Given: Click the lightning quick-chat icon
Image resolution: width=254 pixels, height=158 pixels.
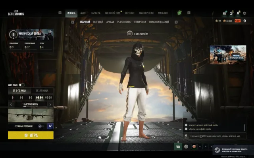Looking at the screenshot, I should click(186, 136).
